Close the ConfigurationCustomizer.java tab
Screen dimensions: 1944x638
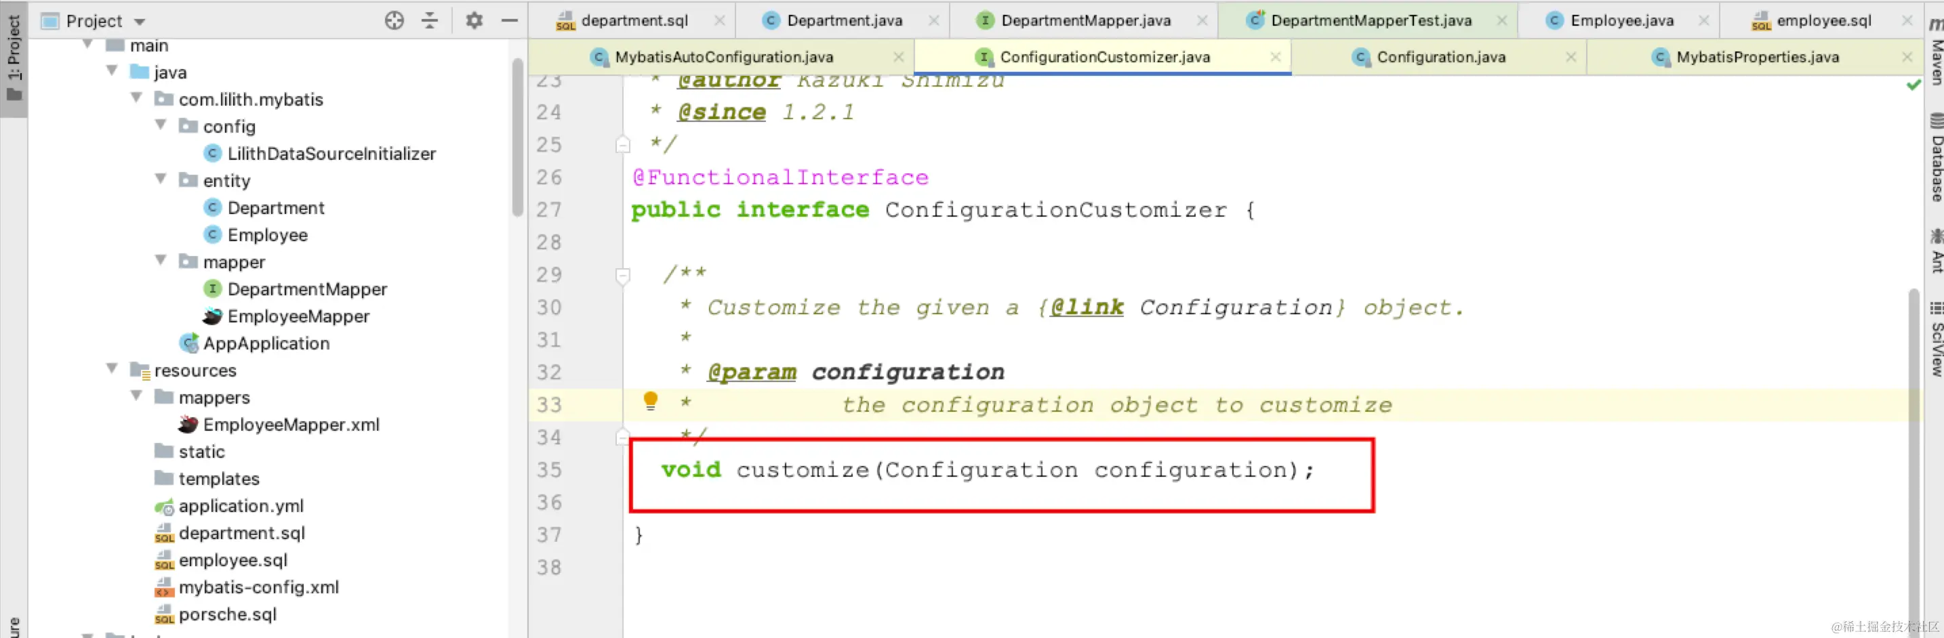coord(1274,57)
